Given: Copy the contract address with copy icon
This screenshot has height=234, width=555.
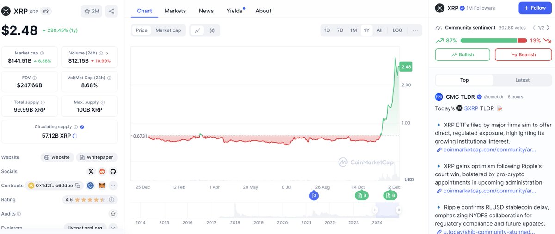Looking at the screenshot, I should click(78, 186).
